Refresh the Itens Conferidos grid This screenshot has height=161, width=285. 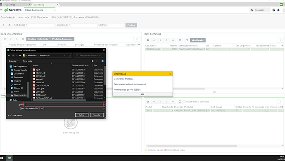[187, 40]
